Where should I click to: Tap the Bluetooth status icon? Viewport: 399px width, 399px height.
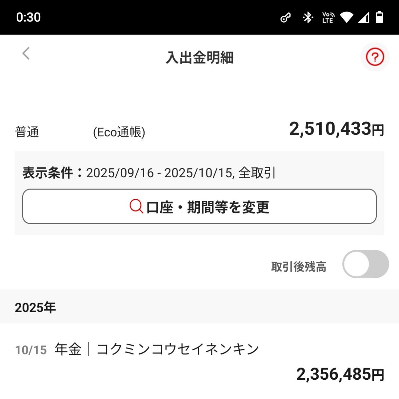coord(308,18)
